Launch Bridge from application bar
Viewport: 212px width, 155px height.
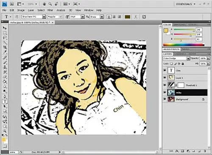12,4
